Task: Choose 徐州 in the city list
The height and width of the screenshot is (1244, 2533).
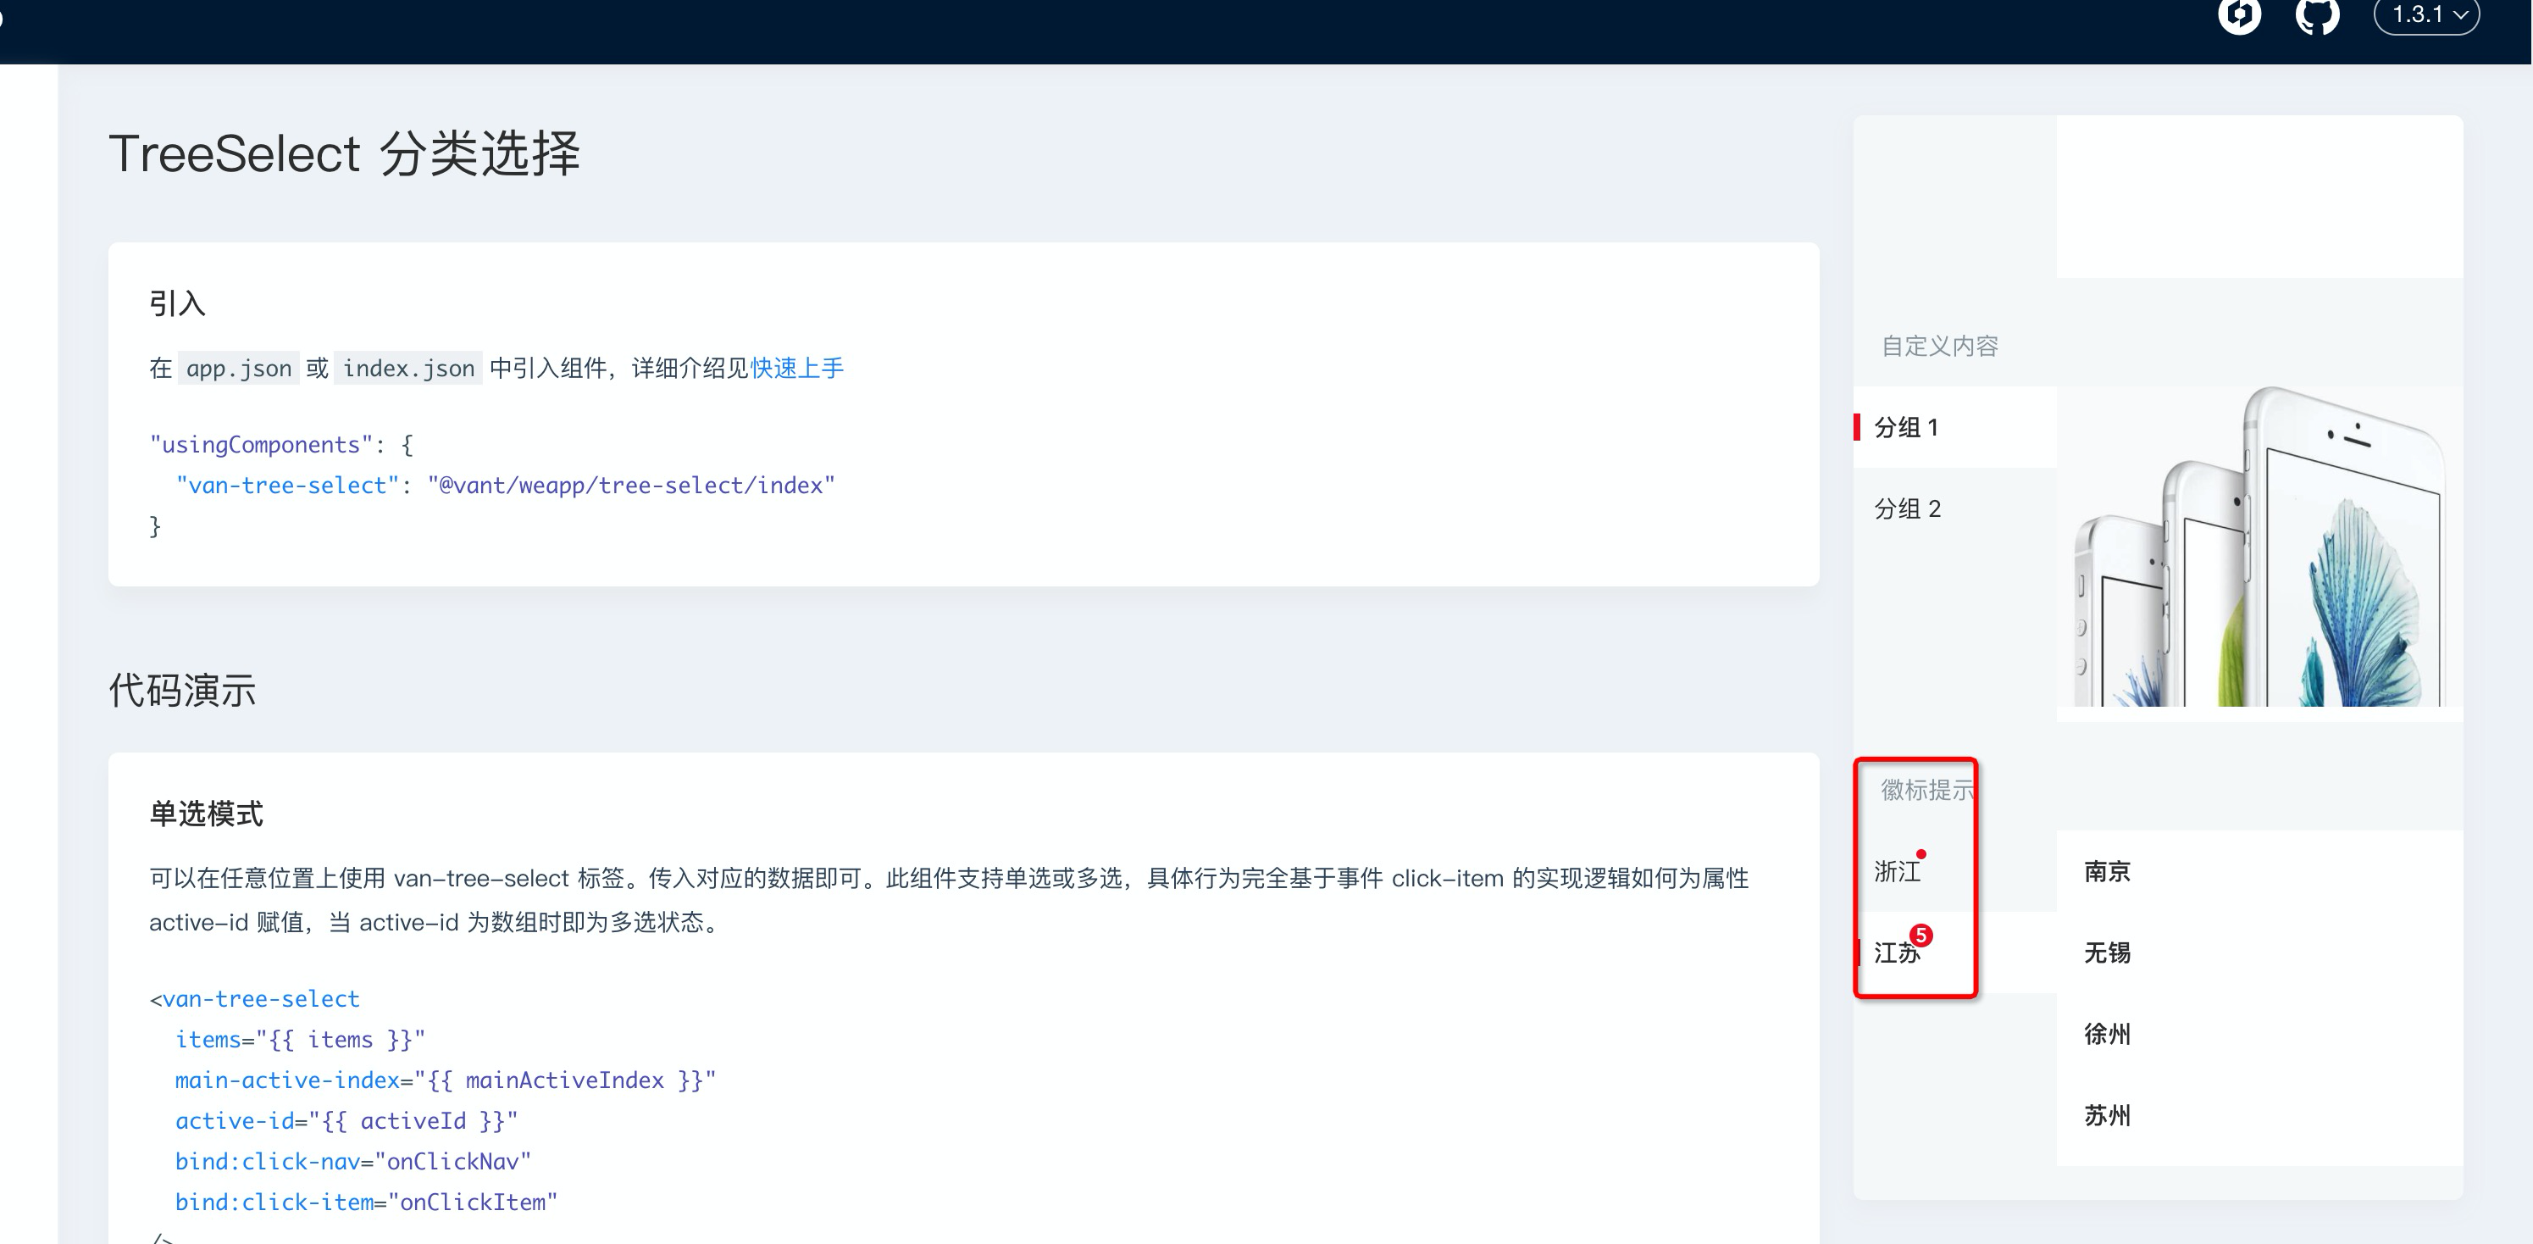Action: 2259,1034
